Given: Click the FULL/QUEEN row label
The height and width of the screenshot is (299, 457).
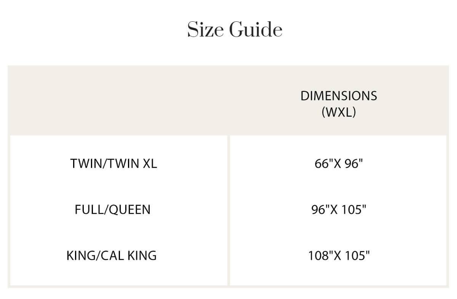Looking at the screenshot, I should (x=112, y=210).
